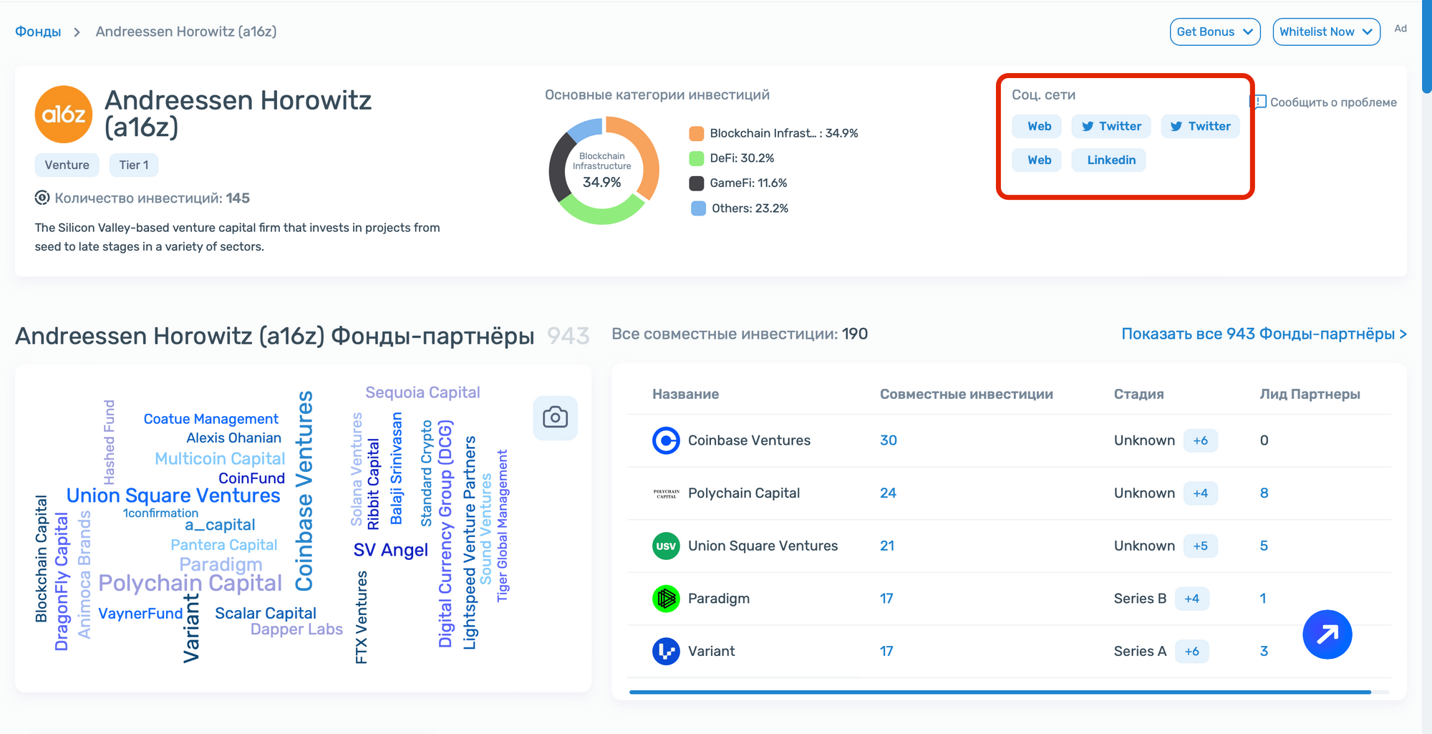The width and height of the screenshot is (1432, 734).
Task: Open the Get Bonus dropdown
Action: point(1215,32)
